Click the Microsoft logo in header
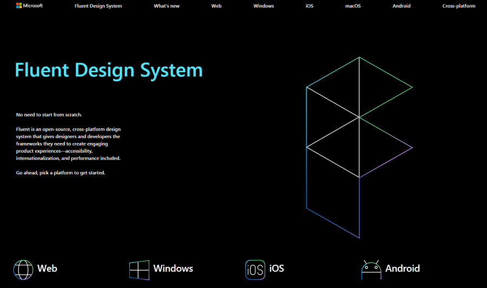The height and width of the screenshot is (288, 487). coord(30,5)
